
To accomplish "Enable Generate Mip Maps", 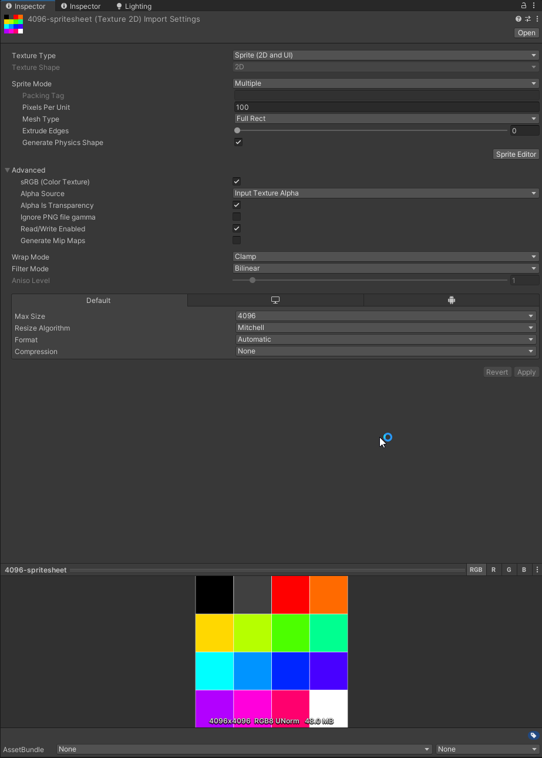I will click(x=236, y=240).
